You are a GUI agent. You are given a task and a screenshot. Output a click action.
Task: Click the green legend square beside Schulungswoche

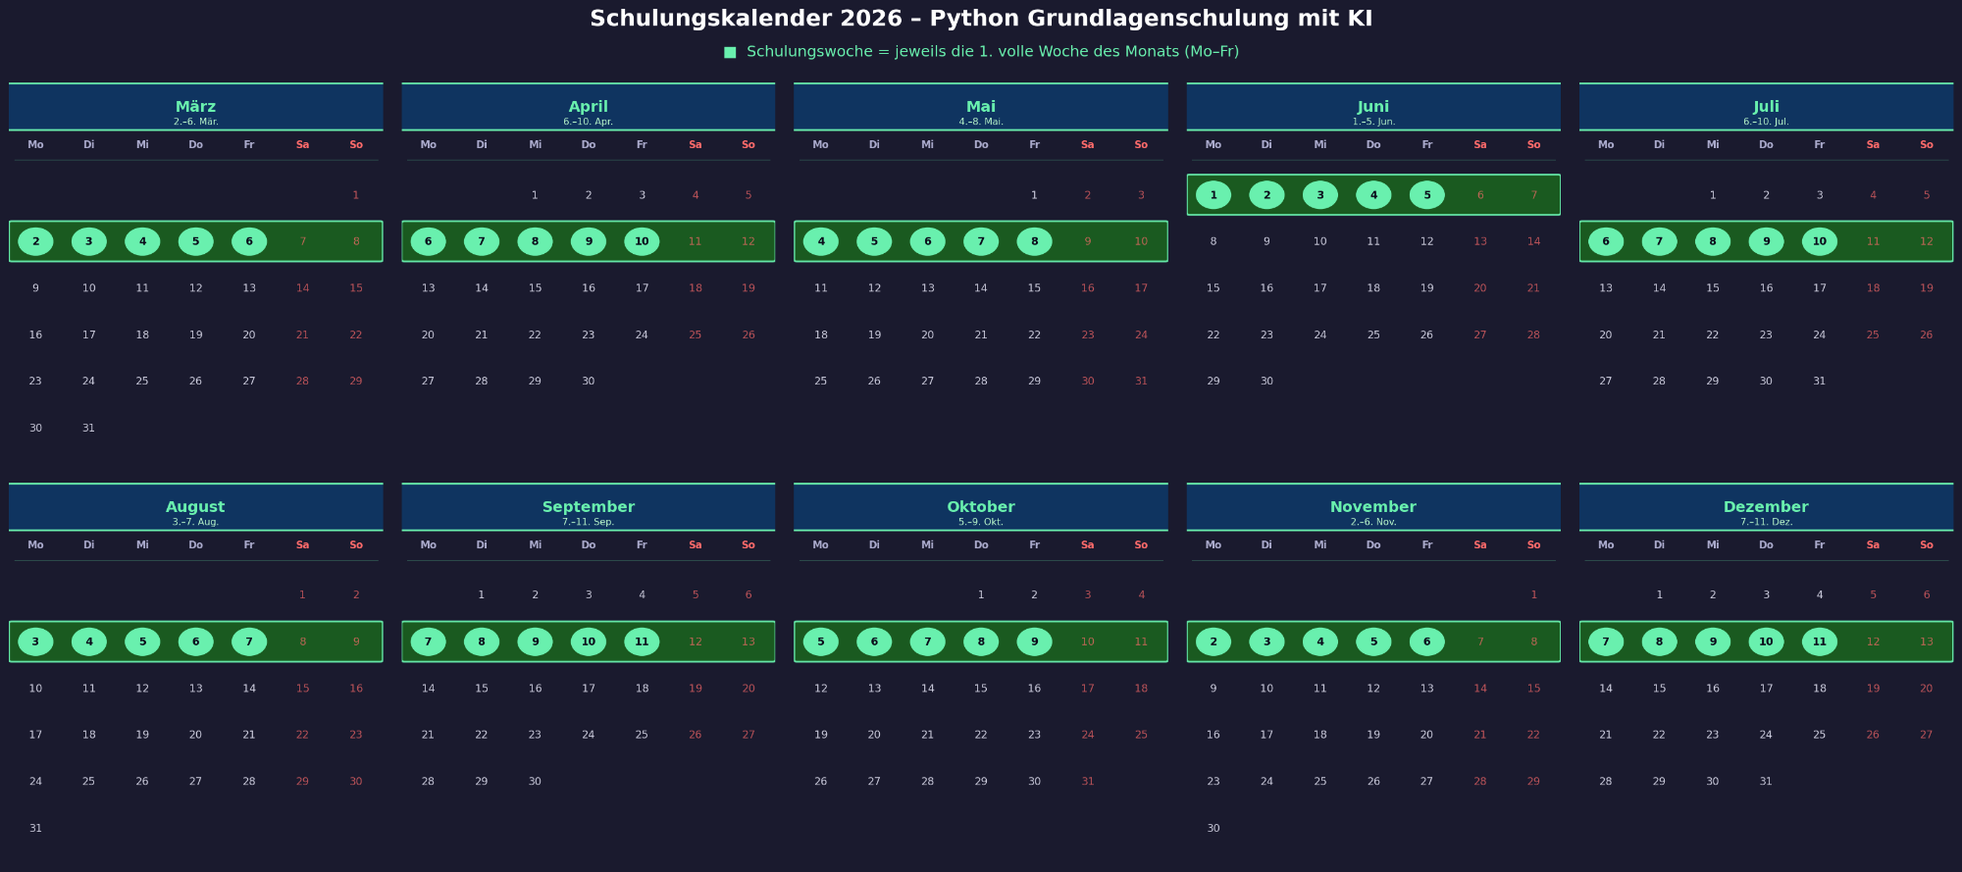click(730, 52)
